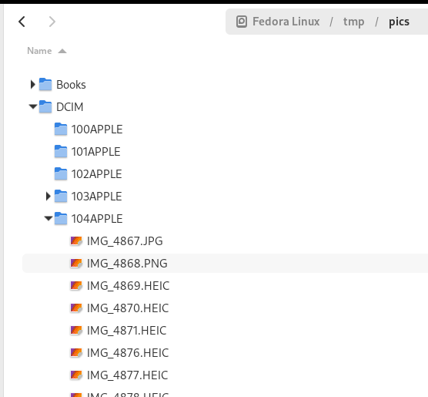428x397 pixels.
Task: Select the Books folder name
Action: click(71, 85)
